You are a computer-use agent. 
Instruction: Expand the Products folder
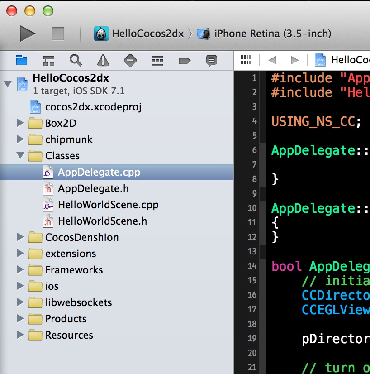pyautogui.click(x=20, y=318)
